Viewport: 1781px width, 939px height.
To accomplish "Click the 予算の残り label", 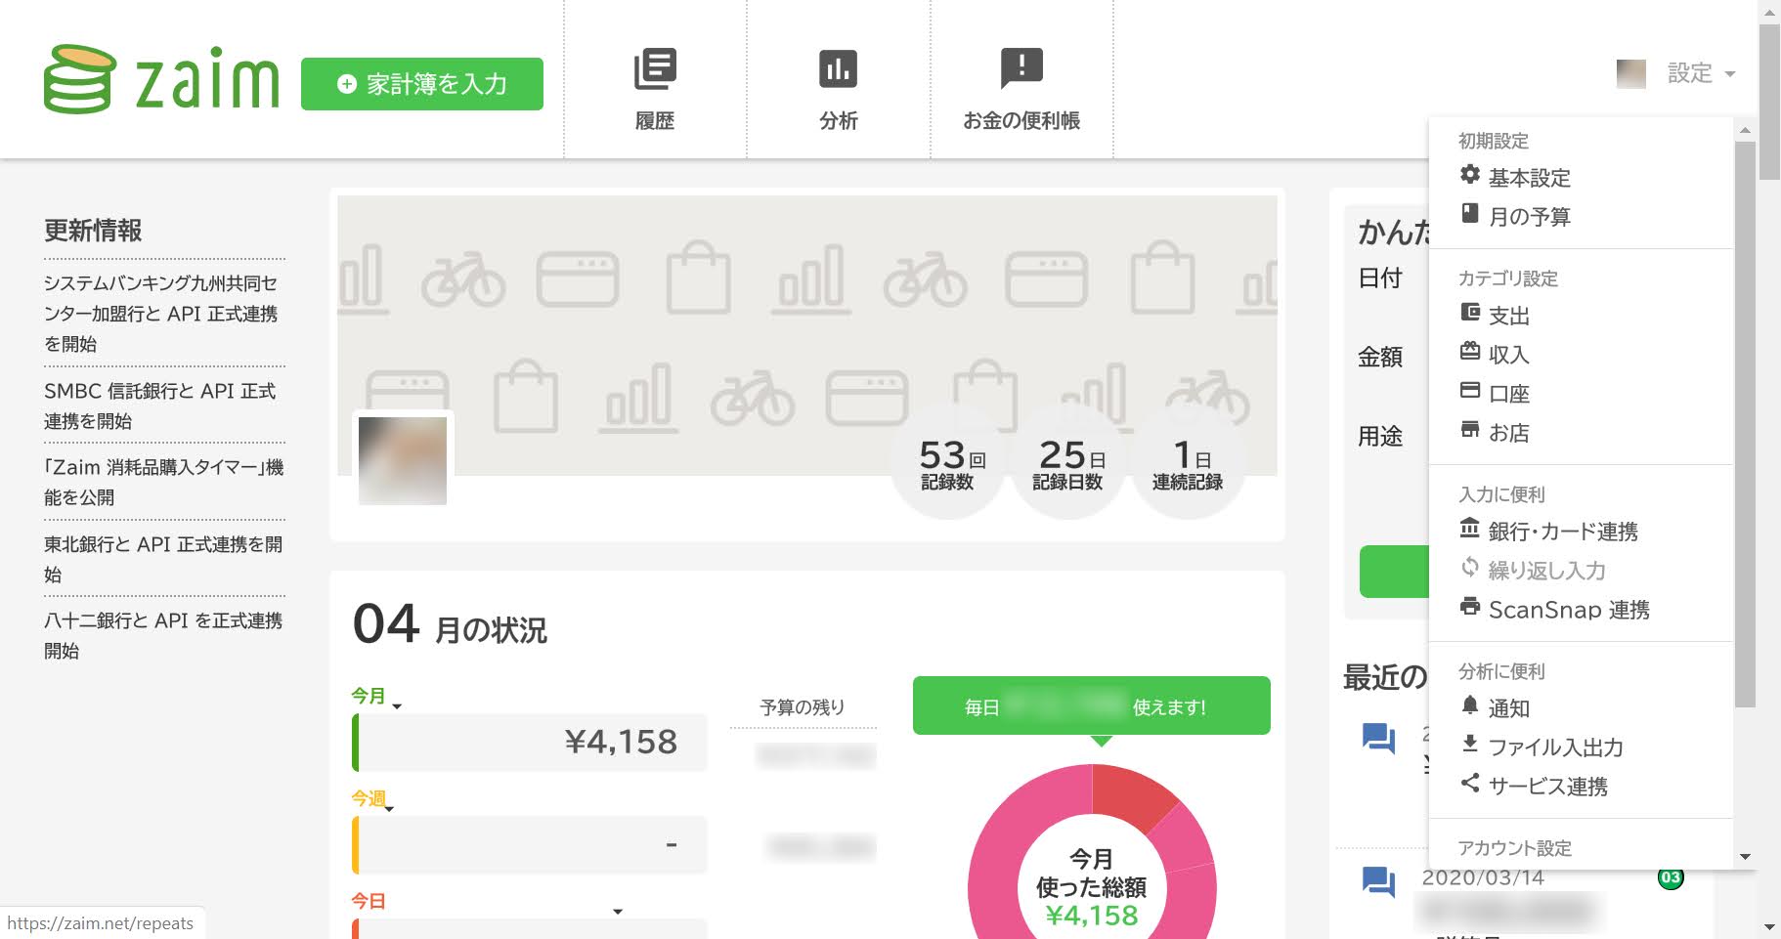I will click(x=803, y=706).
